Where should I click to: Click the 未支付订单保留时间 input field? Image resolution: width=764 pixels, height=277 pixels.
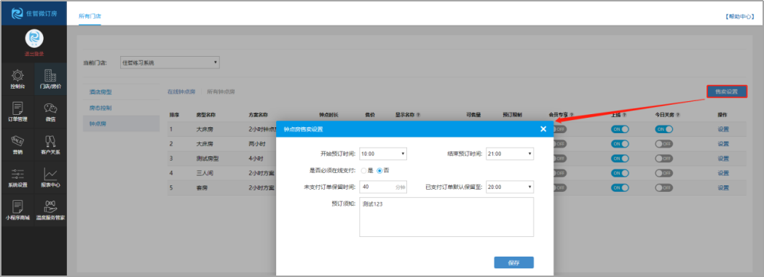383,187
